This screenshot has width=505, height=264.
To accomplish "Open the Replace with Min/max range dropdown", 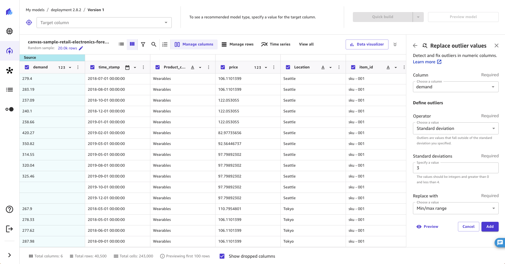I will (455, 208).
